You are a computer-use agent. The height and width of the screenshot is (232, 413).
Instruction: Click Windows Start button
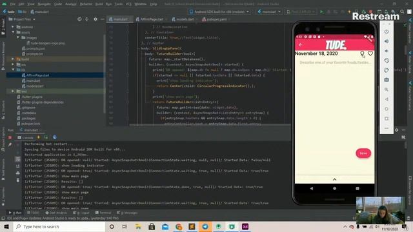(6, 227)
